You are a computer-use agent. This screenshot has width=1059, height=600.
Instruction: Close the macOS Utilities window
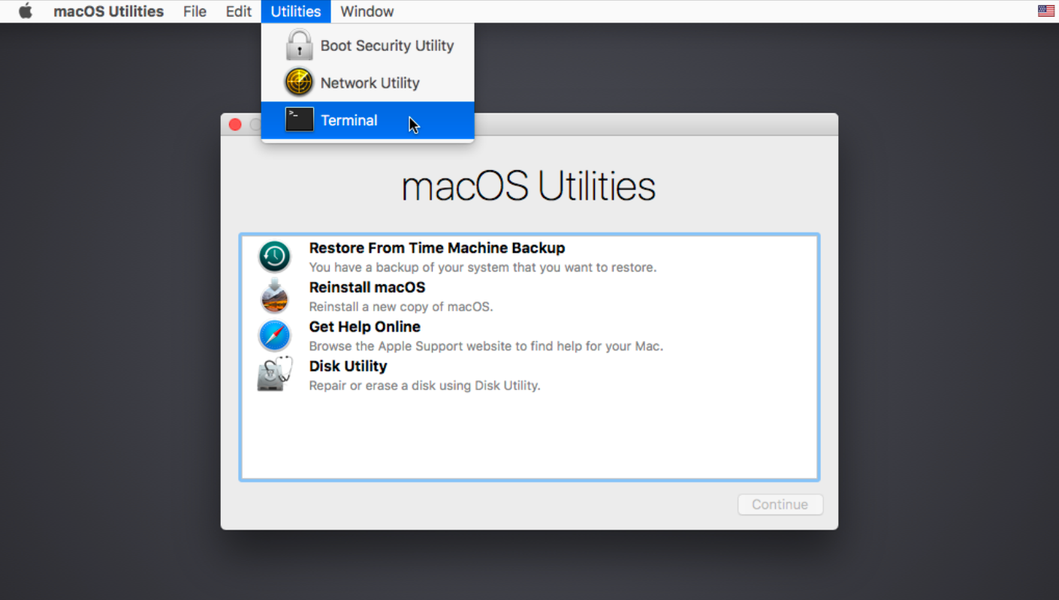point(235,124)
